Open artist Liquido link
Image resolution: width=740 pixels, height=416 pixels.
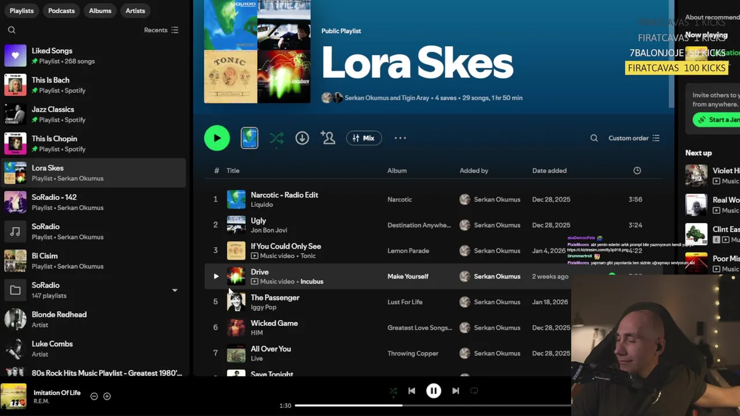pos(261,205)
